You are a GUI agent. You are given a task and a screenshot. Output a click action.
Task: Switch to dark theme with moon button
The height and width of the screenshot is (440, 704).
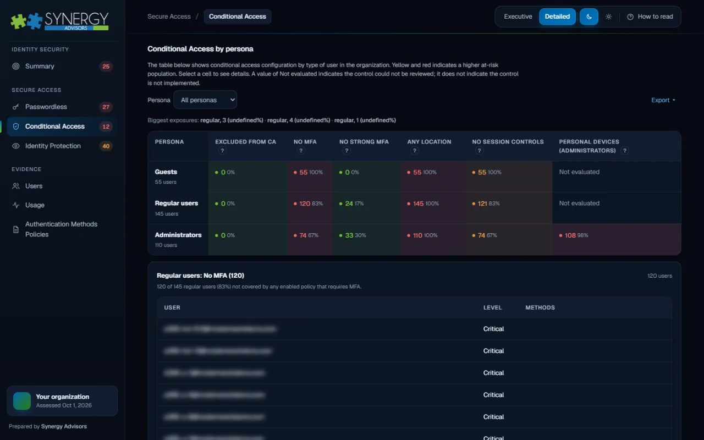588,16
